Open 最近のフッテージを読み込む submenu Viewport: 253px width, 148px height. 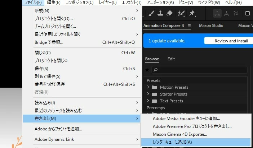click(x=82, y=111)
